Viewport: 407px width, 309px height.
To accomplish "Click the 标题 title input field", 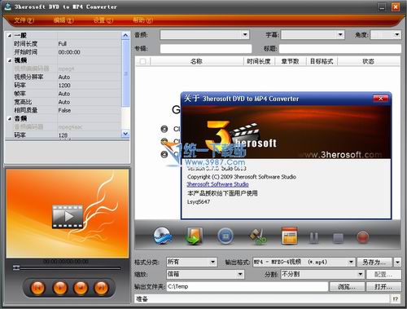I will (x=340, y=49).
